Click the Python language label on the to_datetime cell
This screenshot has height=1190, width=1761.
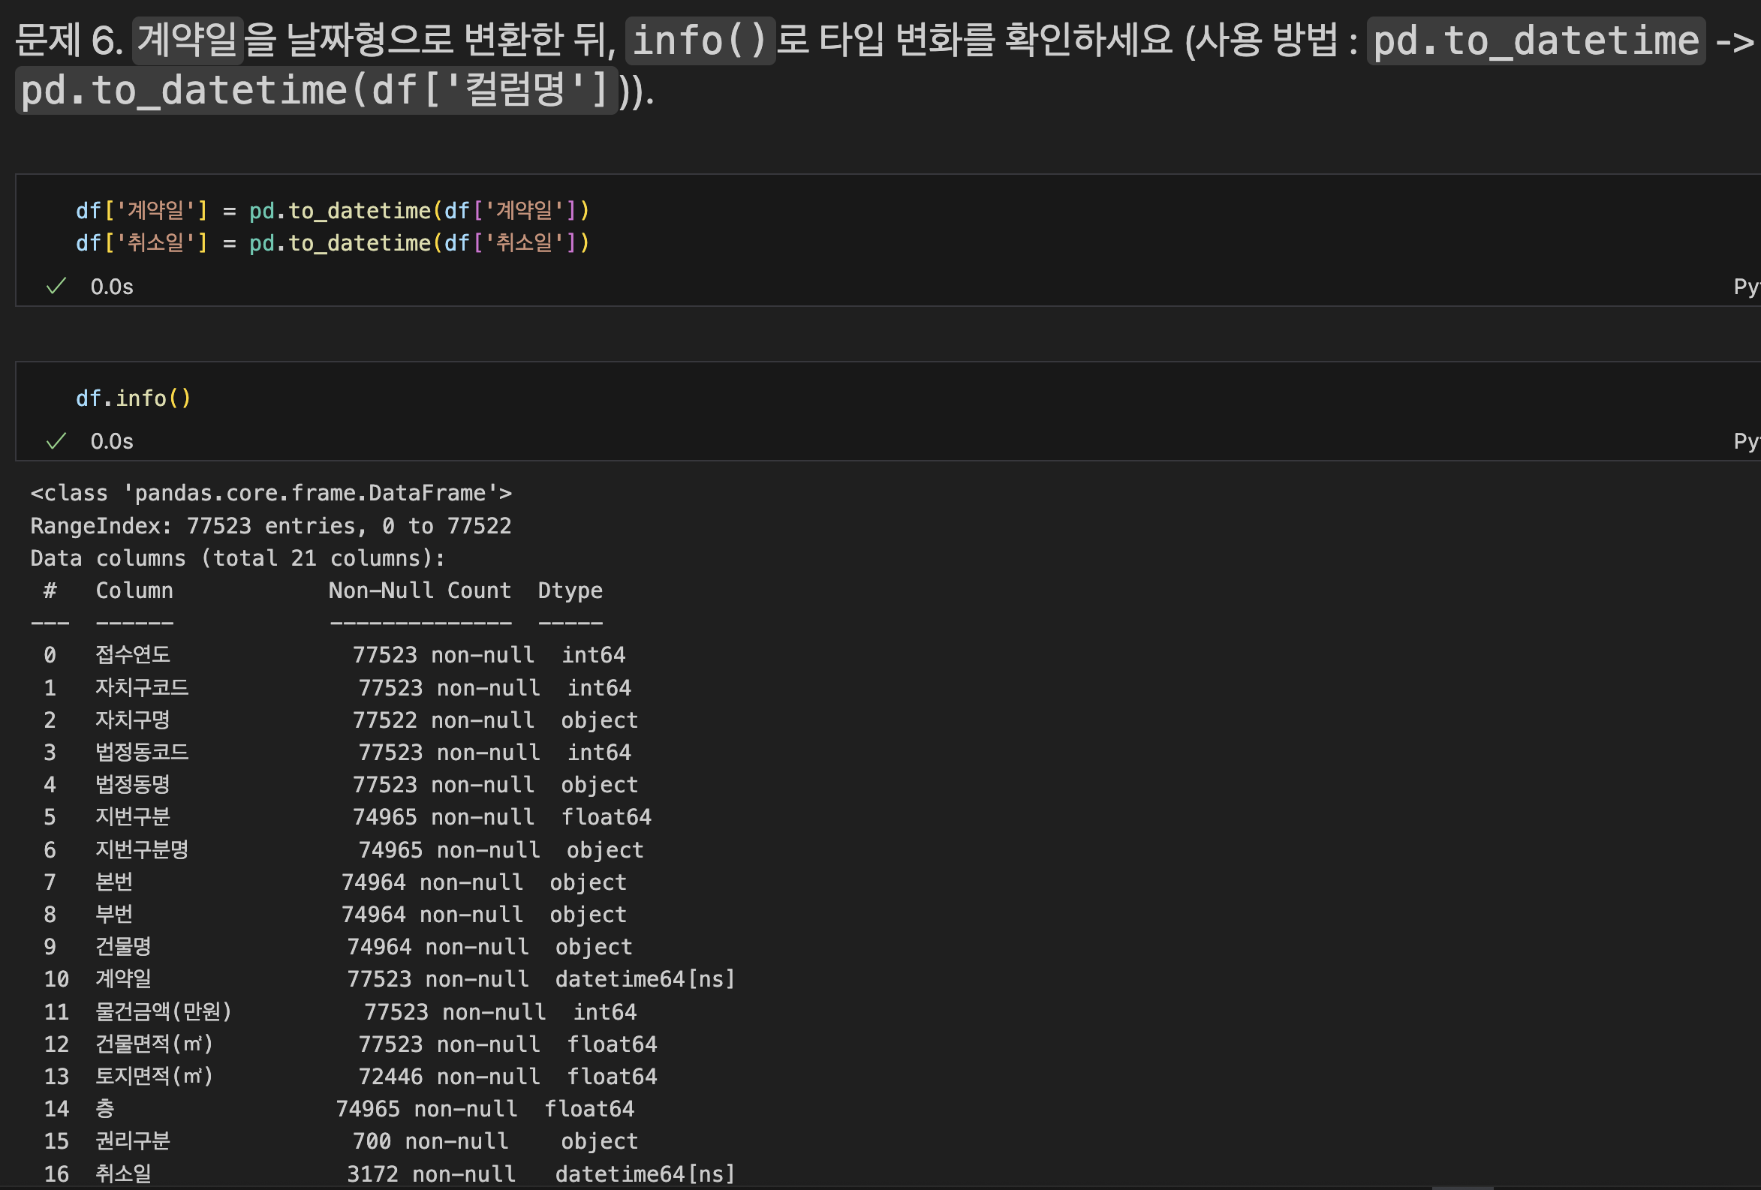pyautogui.click(x=1745, y=287)
